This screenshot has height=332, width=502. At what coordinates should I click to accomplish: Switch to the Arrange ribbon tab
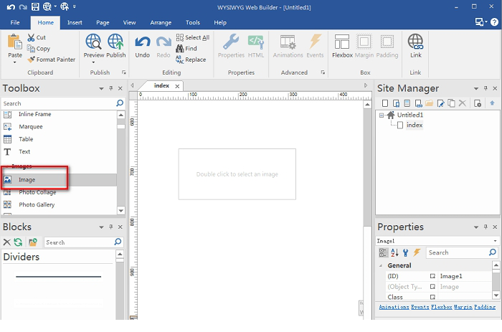[x=161, y=22]
